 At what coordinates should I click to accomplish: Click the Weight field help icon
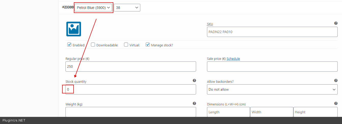click(x=194, y=103)
